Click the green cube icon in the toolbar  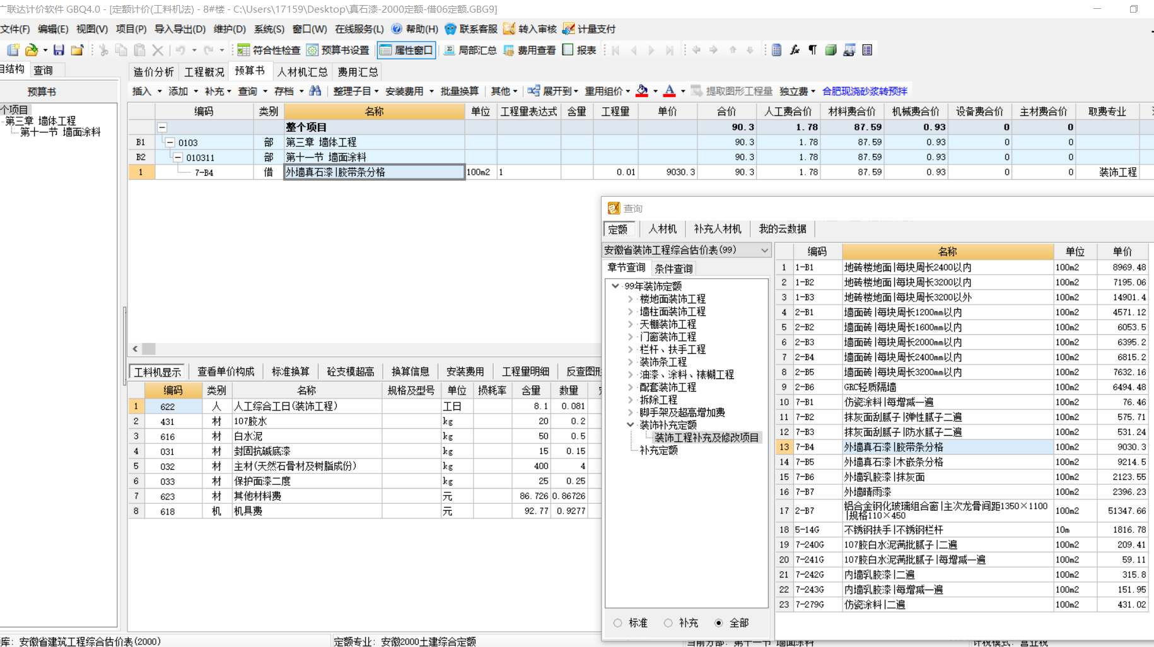pyautogui.click(x=831, y=50)
